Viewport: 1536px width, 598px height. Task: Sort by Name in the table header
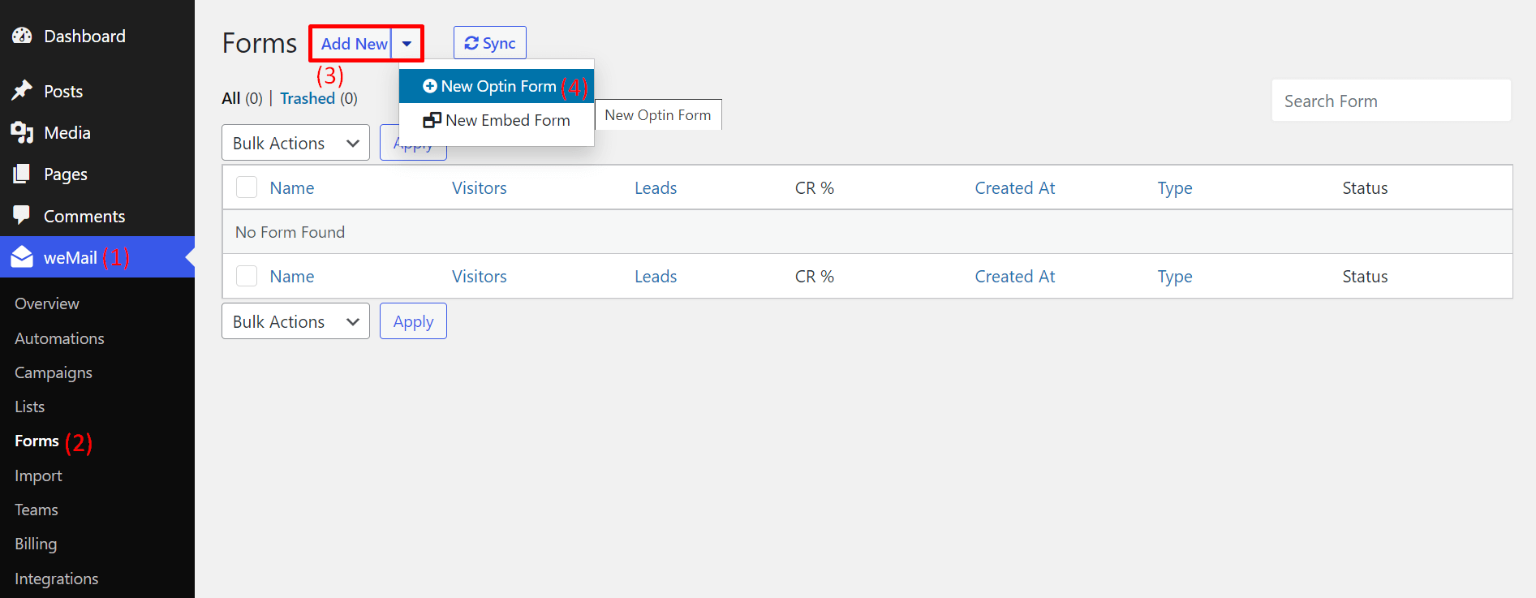point(292,187)
